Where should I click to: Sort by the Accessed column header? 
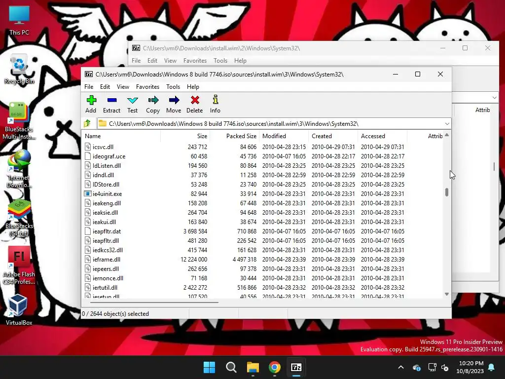tap(382, 136)
